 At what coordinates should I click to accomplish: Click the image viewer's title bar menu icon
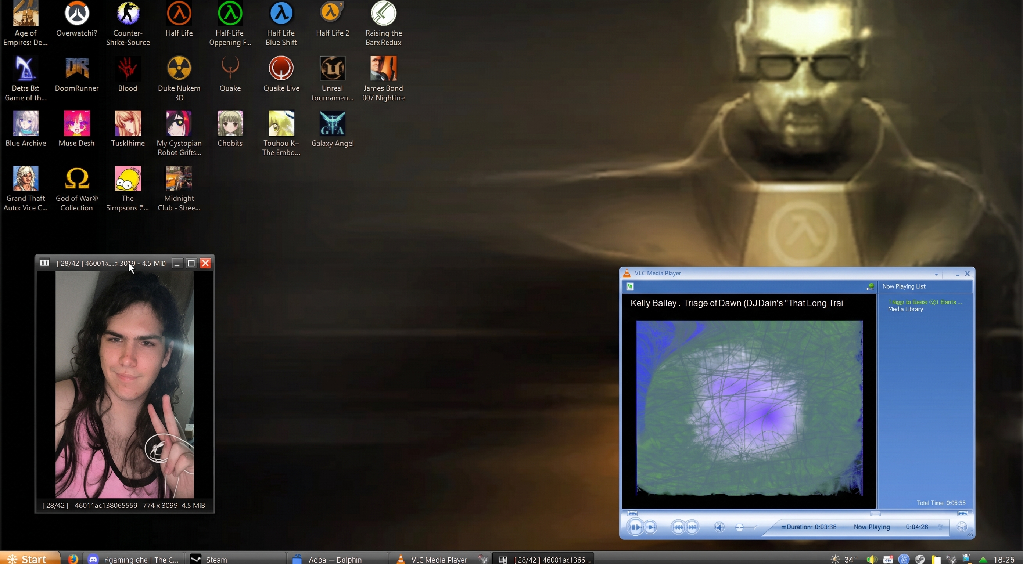pyautogui.click(x=44, y=263)
